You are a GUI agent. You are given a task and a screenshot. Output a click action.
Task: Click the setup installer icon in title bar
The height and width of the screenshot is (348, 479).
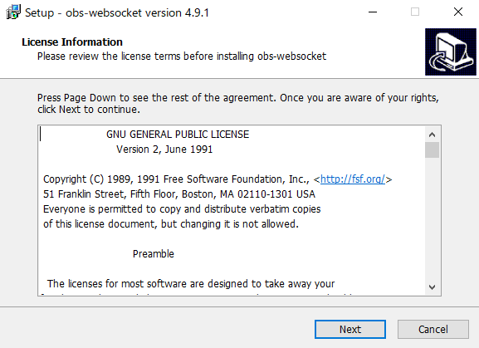[x=13, y=12]
